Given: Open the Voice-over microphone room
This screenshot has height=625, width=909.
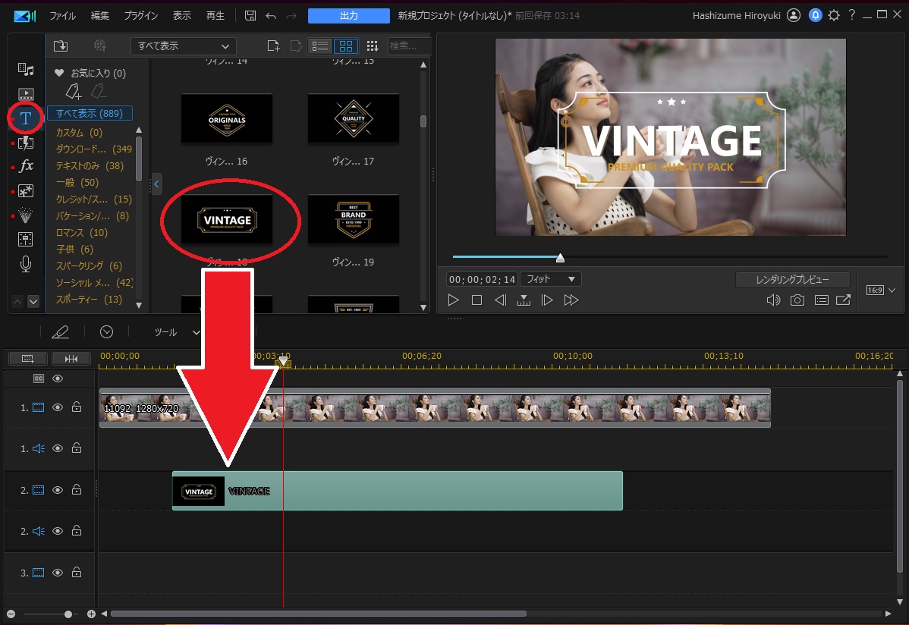Looking at the screenshot, I should point(26,264).
